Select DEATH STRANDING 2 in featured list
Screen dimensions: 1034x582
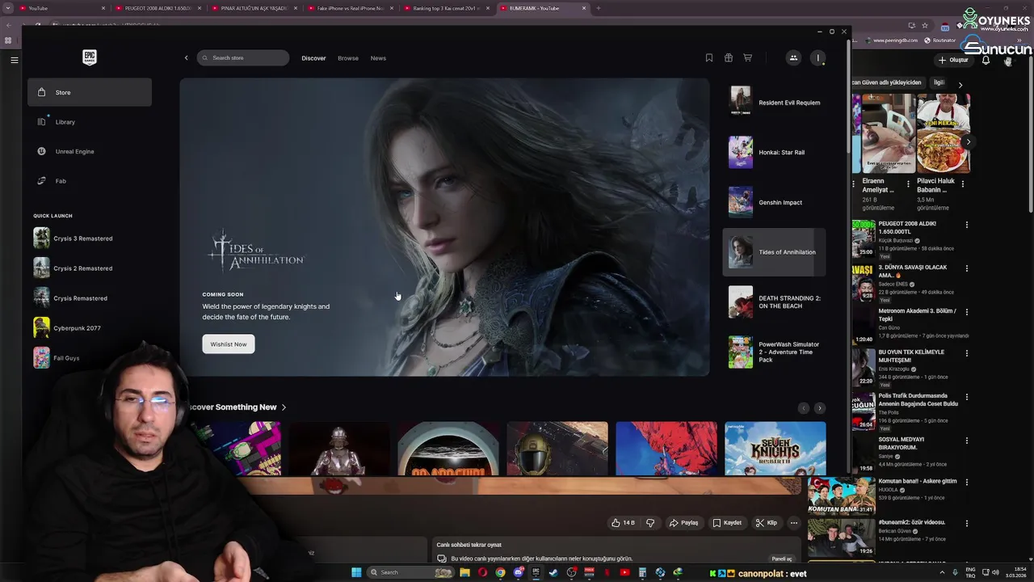775,302
